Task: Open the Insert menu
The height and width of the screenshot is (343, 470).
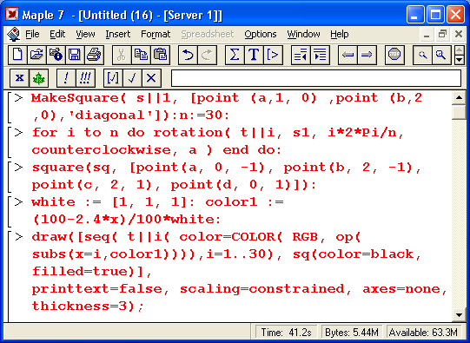Action: pos(118,34)
